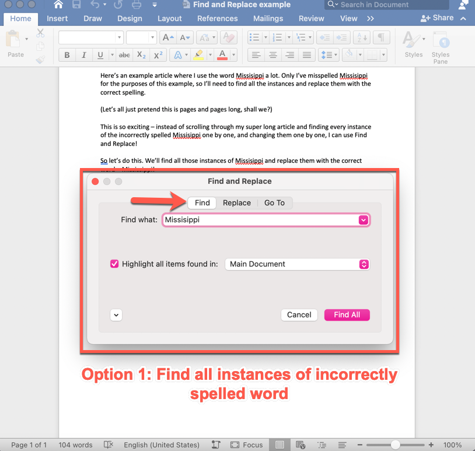
Task: Decrease font size with A-down icon
Action: pyautogui.click(x=185, y=38)
